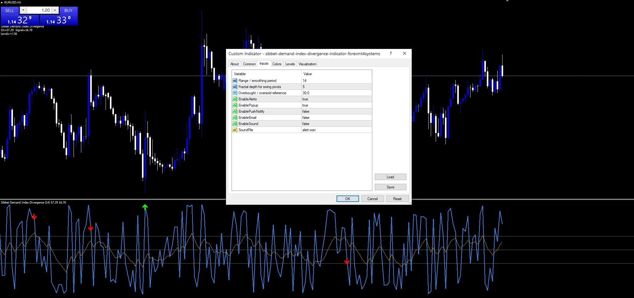This screenshot has height=298, width=634.
Task: Click string icon next to SoundFile
Action: click(x=235, y=130)
